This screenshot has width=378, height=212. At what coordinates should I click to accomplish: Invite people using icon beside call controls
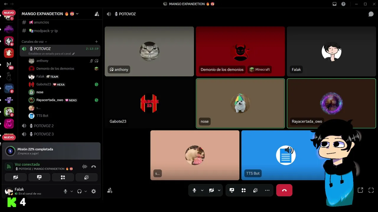(110, 191)
